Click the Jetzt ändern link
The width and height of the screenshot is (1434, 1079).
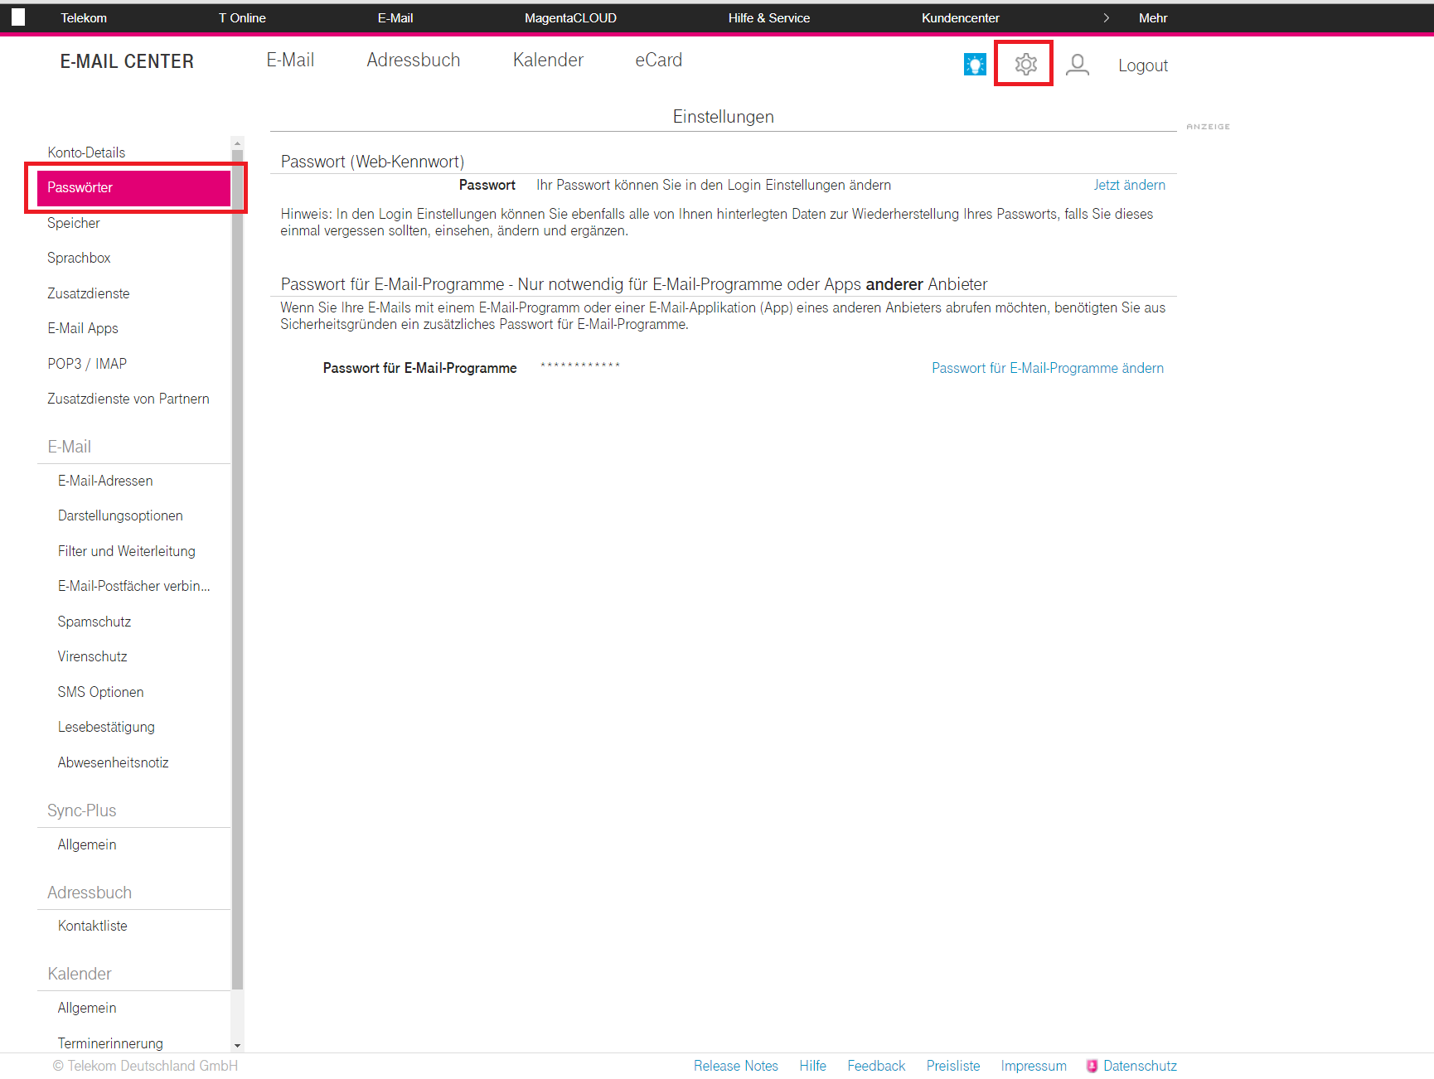(1129, 185)
